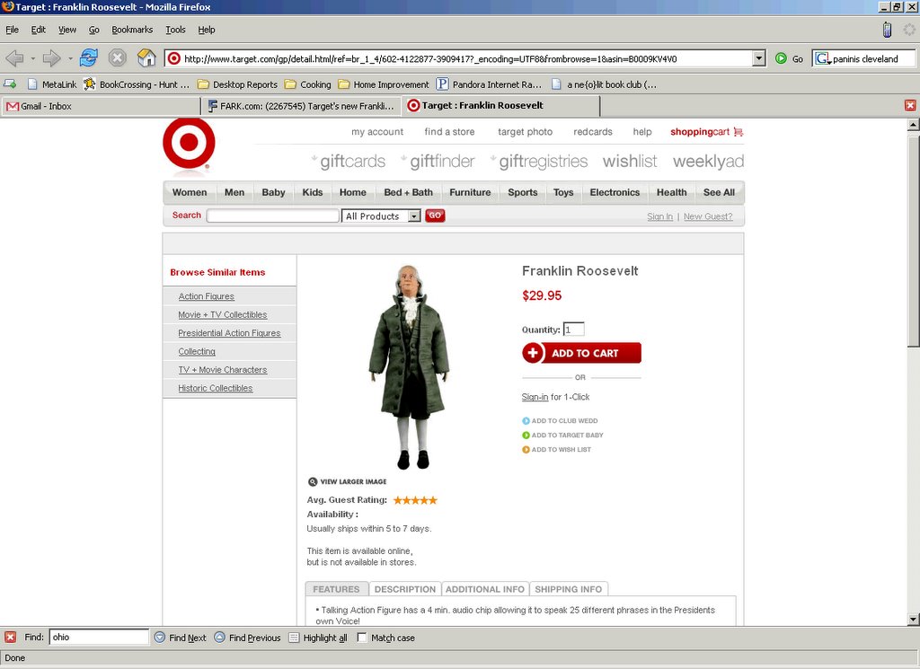Open the Historic Collectibles link
Screen dimensions: 920x669
[x=216, y=388]
